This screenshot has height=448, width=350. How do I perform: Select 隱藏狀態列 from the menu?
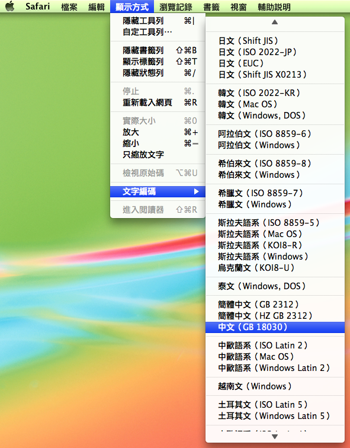coord(158,73)
